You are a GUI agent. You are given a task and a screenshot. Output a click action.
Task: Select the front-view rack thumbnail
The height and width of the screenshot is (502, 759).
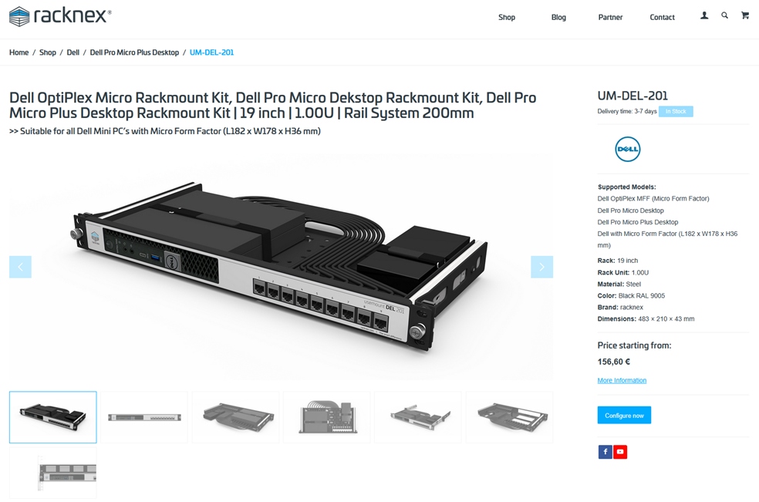pos(144,417)
